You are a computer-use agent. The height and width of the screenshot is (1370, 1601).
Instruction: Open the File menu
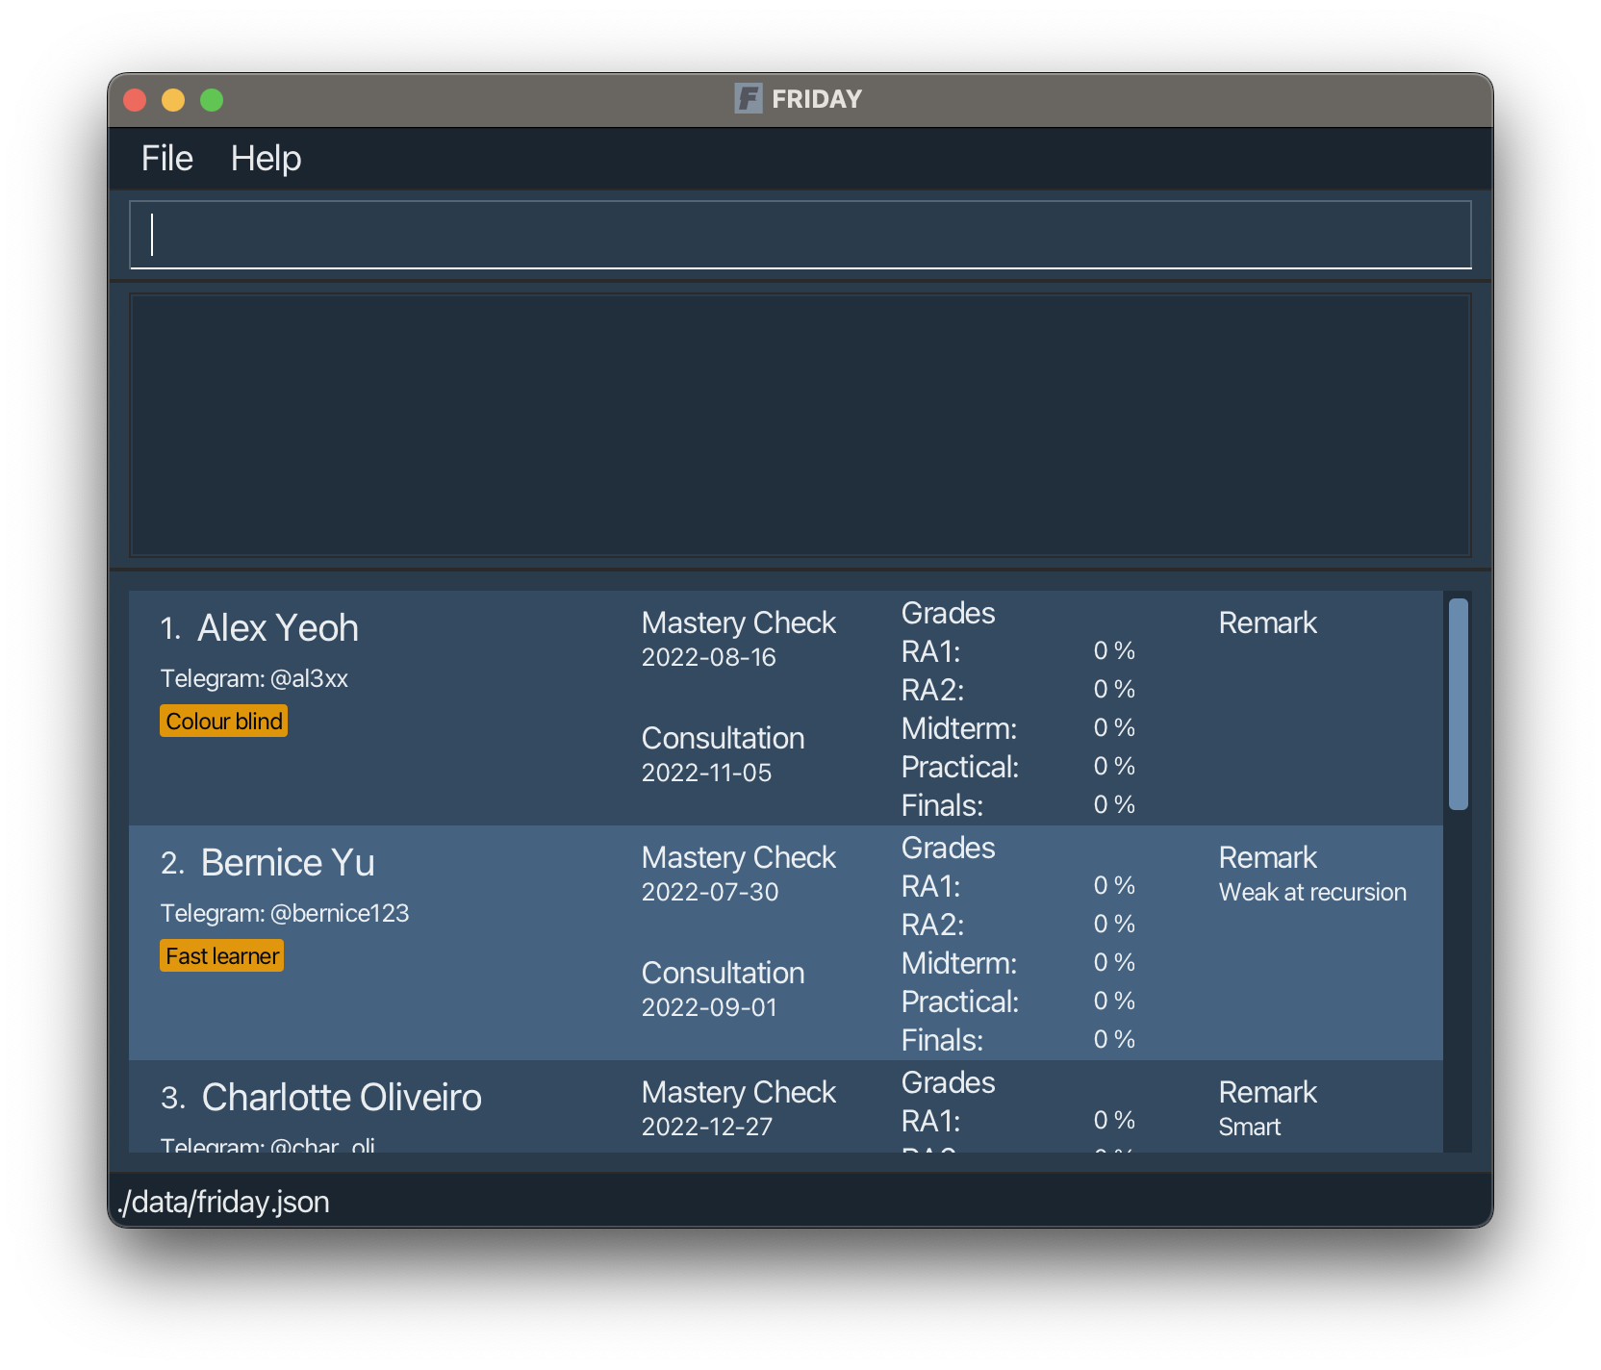point(166,159)
